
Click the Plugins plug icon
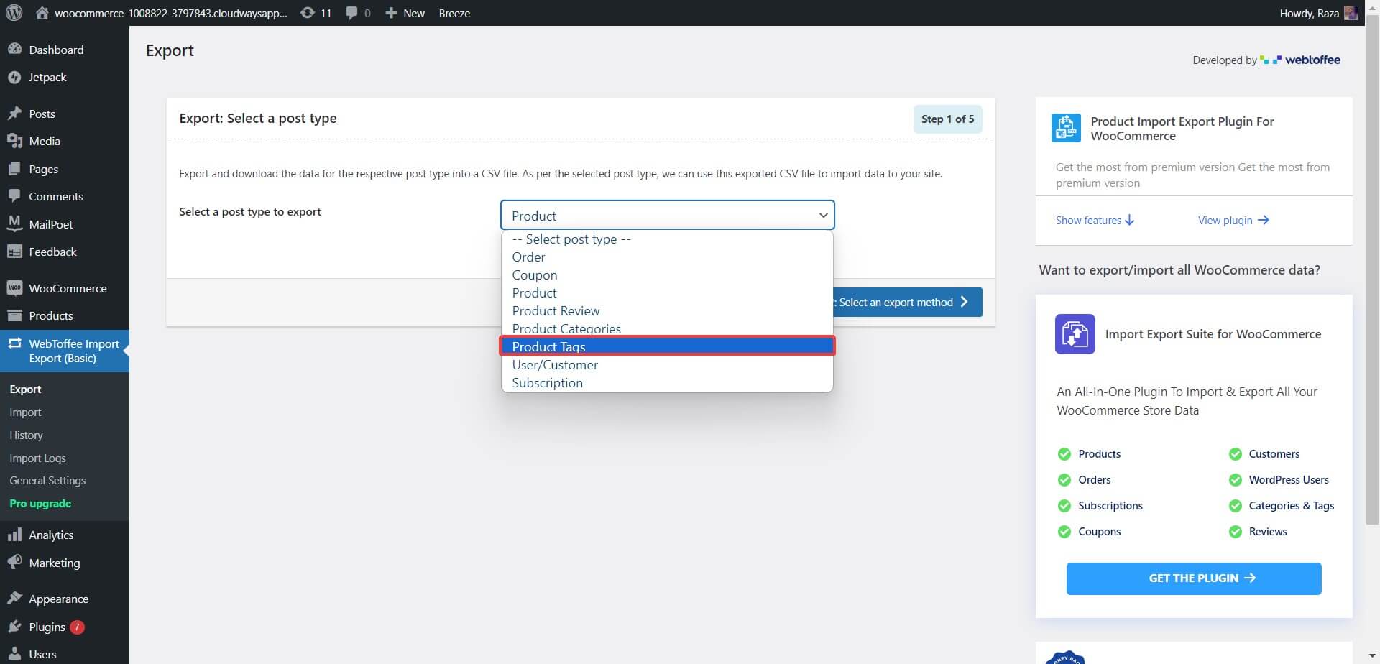pos(14,627)
